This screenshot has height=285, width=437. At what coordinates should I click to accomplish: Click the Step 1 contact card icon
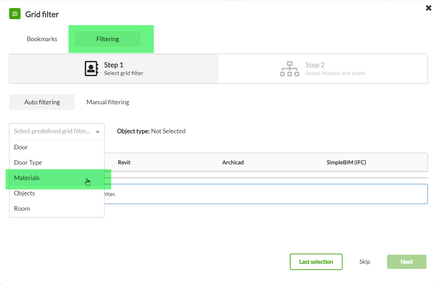[91, 68]
